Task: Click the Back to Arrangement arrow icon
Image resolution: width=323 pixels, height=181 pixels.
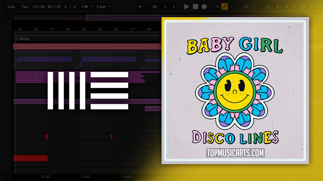Action: (x=232, y=6)
